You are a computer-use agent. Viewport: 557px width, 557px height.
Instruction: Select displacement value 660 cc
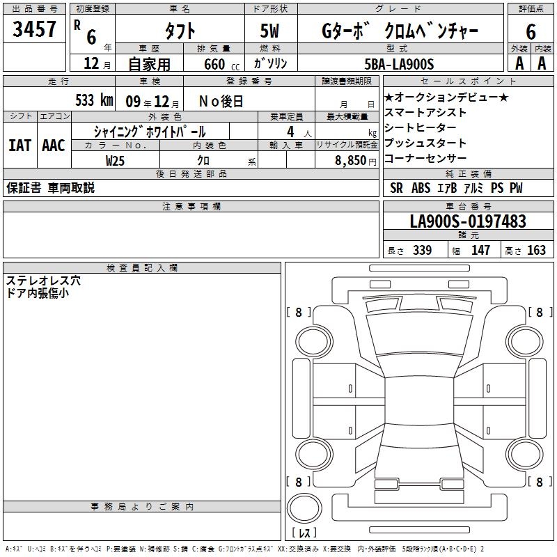coord(221,64)
